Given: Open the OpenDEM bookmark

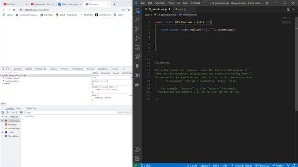Looking at the screenshot, I should 47,15.
